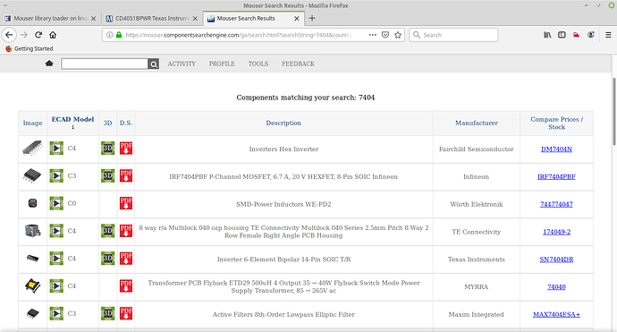Focus the Firefox Search box

(453, 35)
